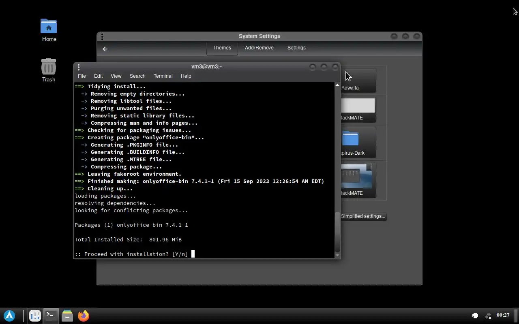Click the 'looking for conflicting packages...' line
The height and width of the screenshot is (324, 519).
[131, 211]
